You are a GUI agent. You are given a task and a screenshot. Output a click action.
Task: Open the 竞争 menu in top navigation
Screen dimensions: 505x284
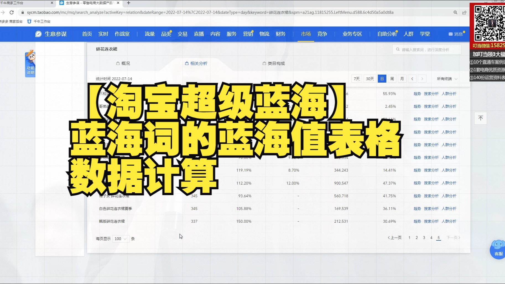click(x=322, y=34)
